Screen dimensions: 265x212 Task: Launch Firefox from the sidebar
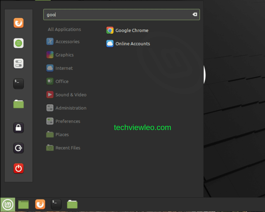click(x=18, y=23)
